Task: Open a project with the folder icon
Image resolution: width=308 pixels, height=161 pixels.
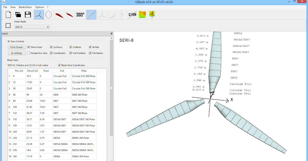Action: (x=18, y=15)
